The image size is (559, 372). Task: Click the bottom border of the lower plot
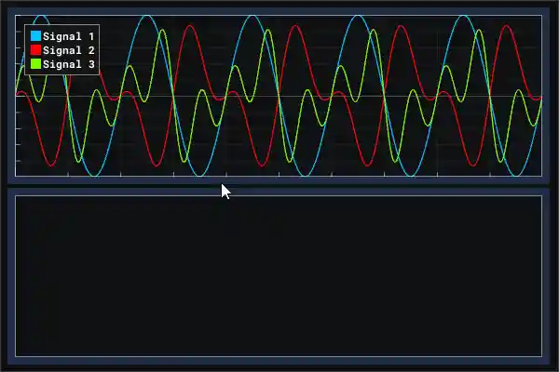279,356
